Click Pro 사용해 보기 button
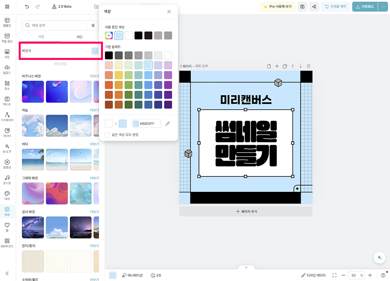Viewport: 390px width, 281px height. point(278,7)
